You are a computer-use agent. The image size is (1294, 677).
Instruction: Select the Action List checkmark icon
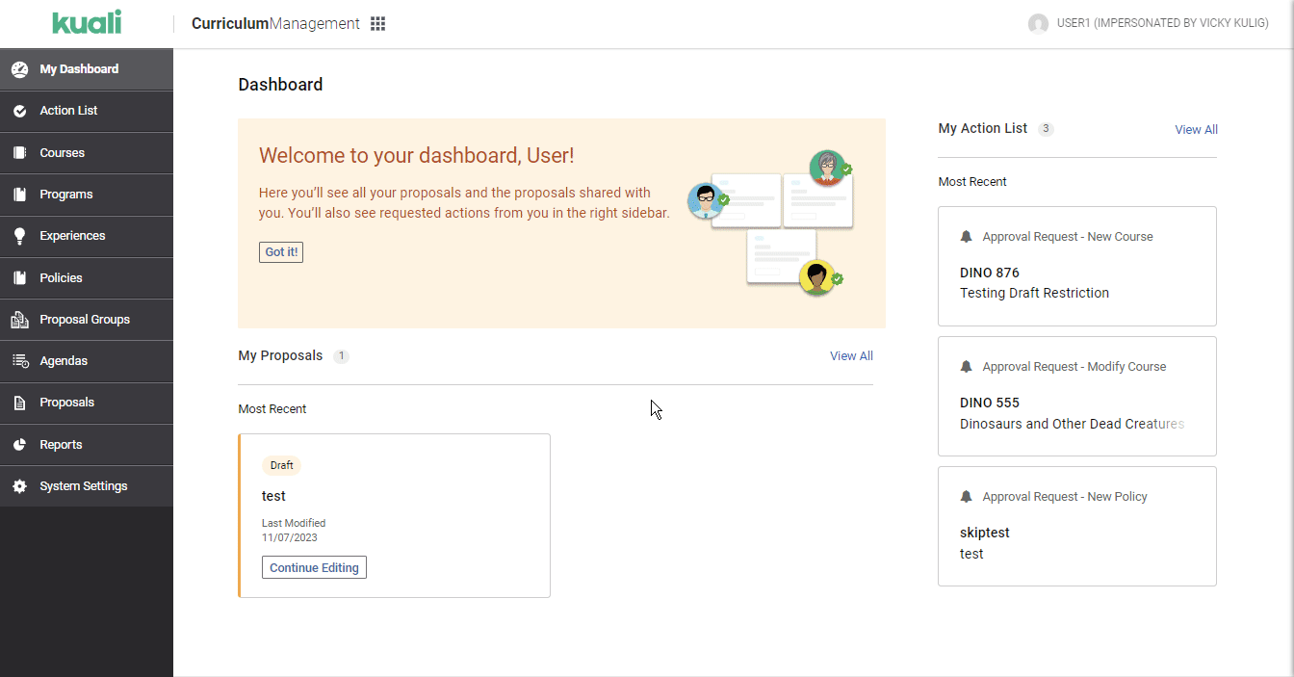19,111
